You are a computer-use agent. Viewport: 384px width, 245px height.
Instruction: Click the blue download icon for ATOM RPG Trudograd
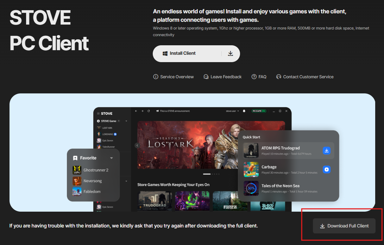click(x=327, y=151)
